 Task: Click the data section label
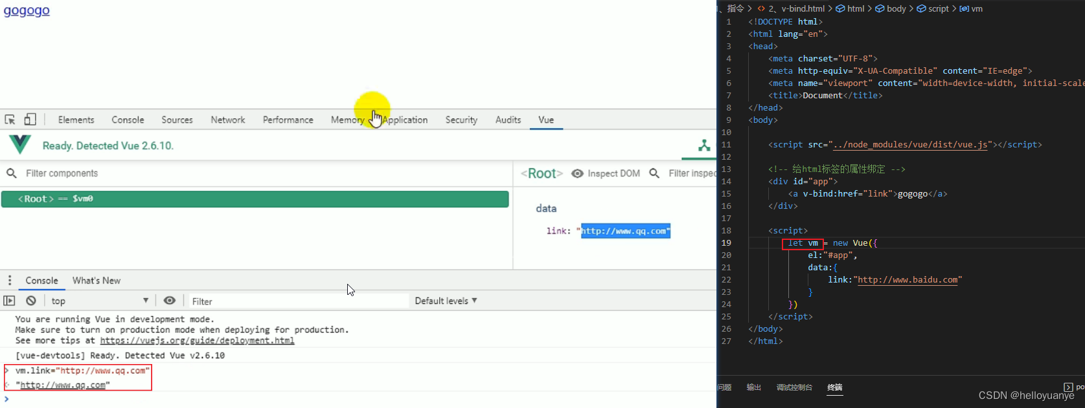[x=546, y=208]
